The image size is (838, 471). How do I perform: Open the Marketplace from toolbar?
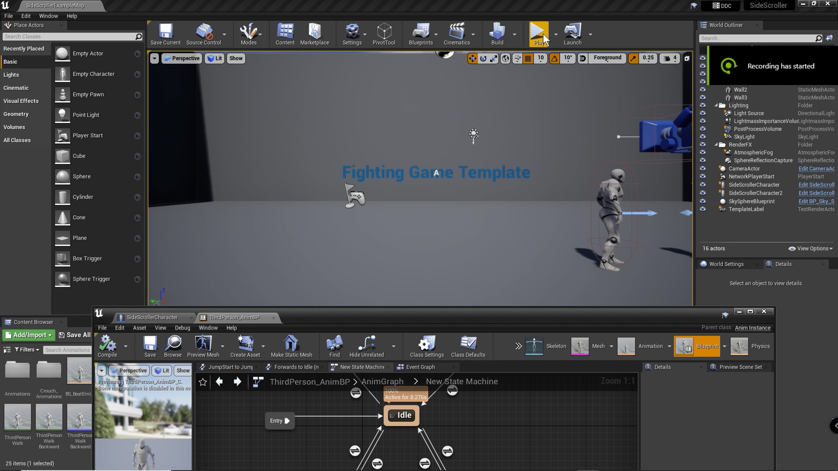click(315, 34)
